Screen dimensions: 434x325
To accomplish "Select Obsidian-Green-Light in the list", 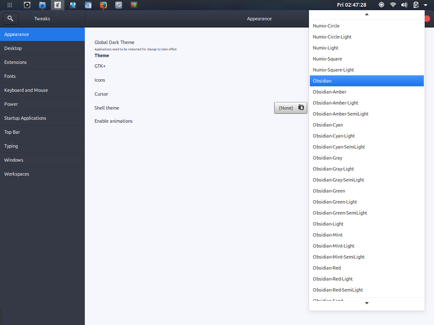I will click(x=367, y=202).
